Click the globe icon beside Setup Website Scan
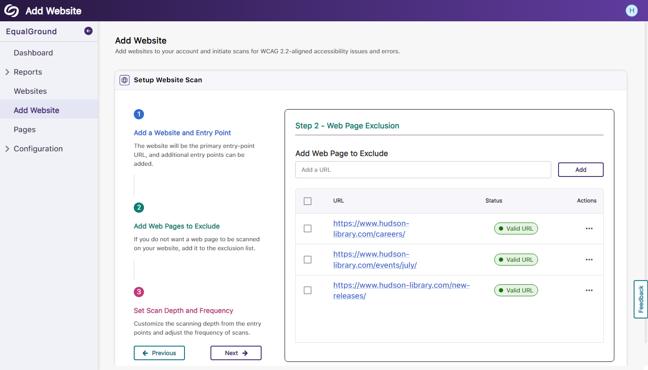 point(124,80)
